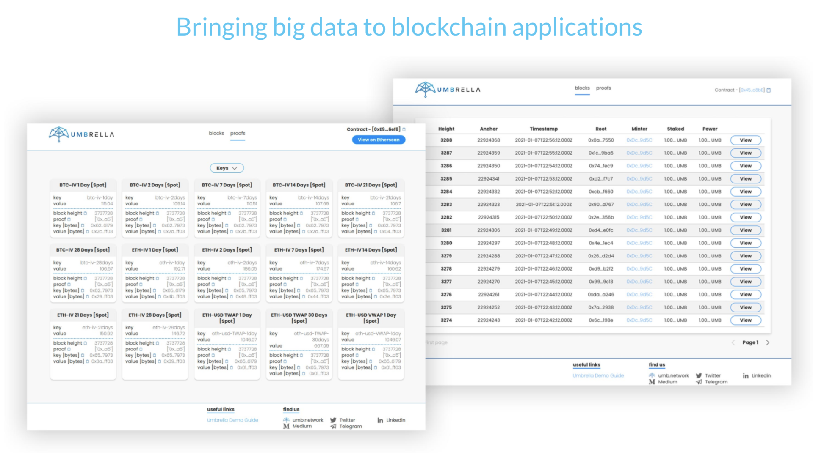Image resolution: width=813 pixels, height=460 pixels.
Task: Copy key bytes in BTC-IV 2 Days card
Action: 155,225
